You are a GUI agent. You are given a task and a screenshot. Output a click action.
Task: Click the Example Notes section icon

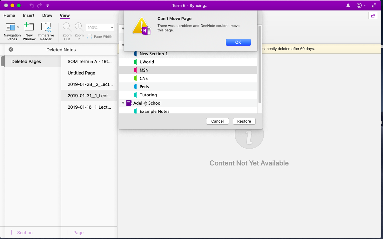pos(135,111)
